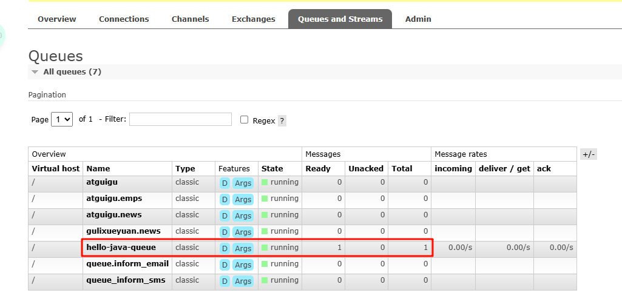Click the D badge on gulixueyuan.news row
Image resolution: width=622 pixels, height=296 pixels.
click(x=225, y=232)
